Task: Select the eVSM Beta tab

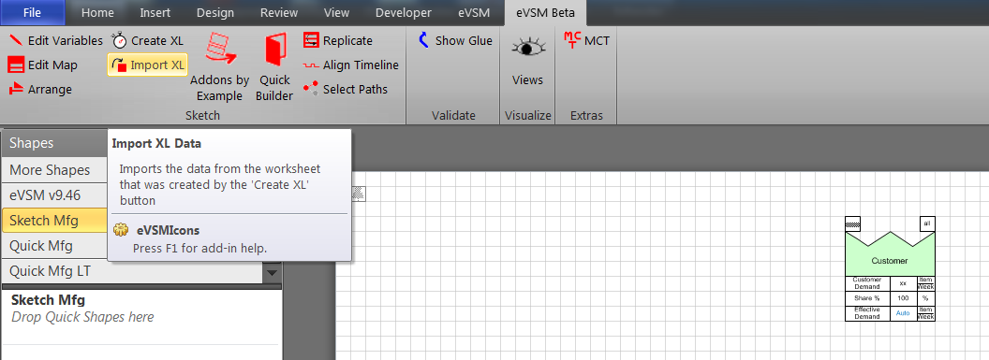Action: click(546, 12)
